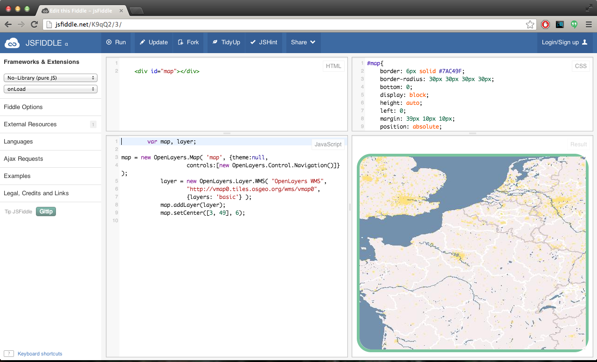The height and width of the screenshot is (362, 597).
Task: Open the onLoad wrap dropdown
Action: (x=50, y=89)
